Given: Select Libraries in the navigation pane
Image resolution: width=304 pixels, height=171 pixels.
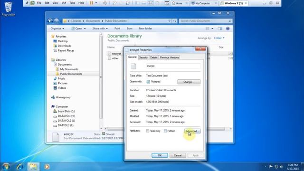Looking at the screenshot, I should [x=61, y=60].
